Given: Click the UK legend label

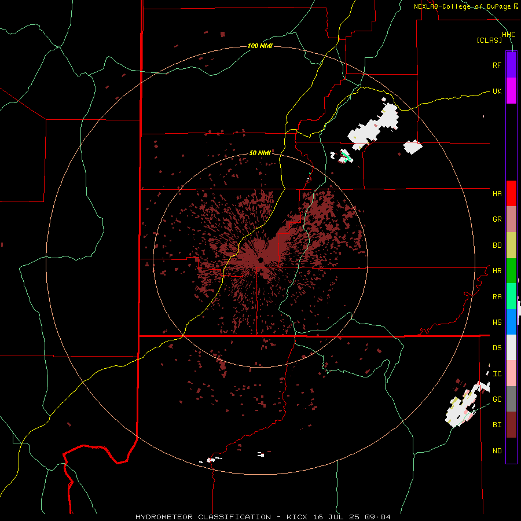Looking at the screenshot, I should coord(497,91).
